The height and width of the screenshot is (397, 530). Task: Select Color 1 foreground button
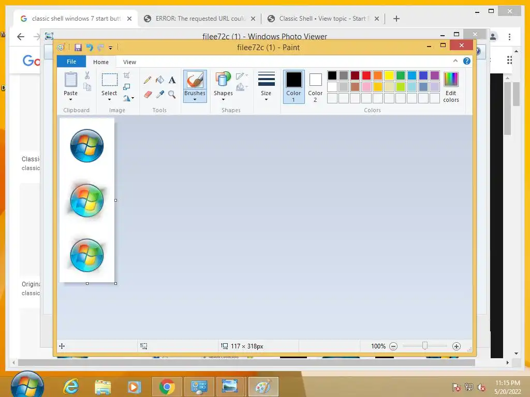294,87
